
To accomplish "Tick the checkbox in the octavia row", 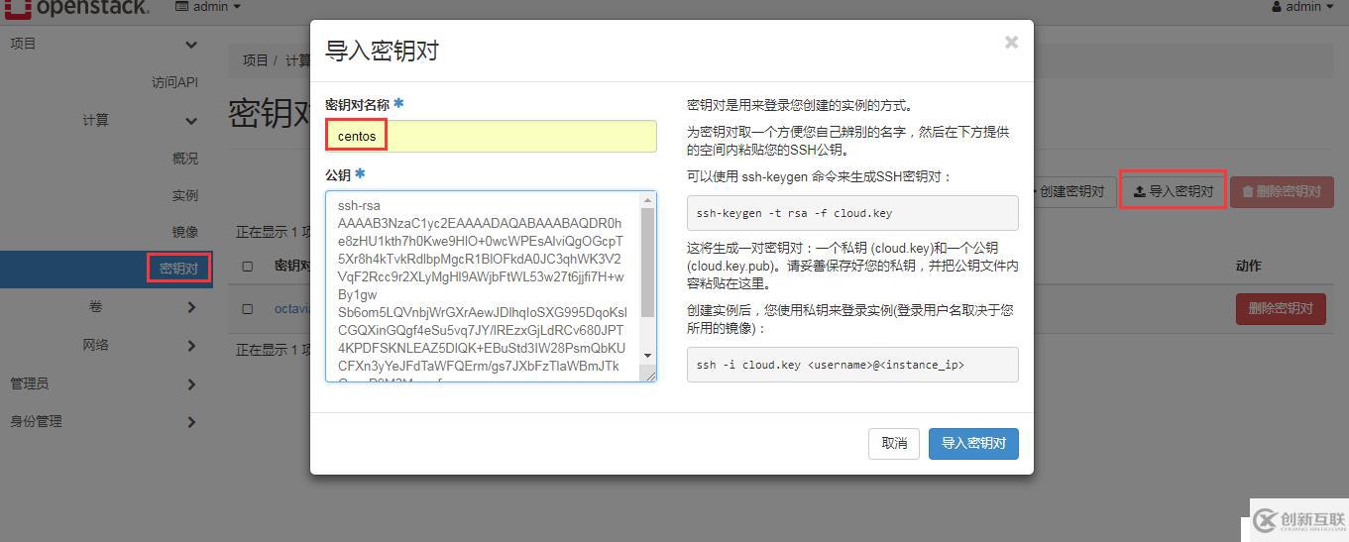I will 248,309.
